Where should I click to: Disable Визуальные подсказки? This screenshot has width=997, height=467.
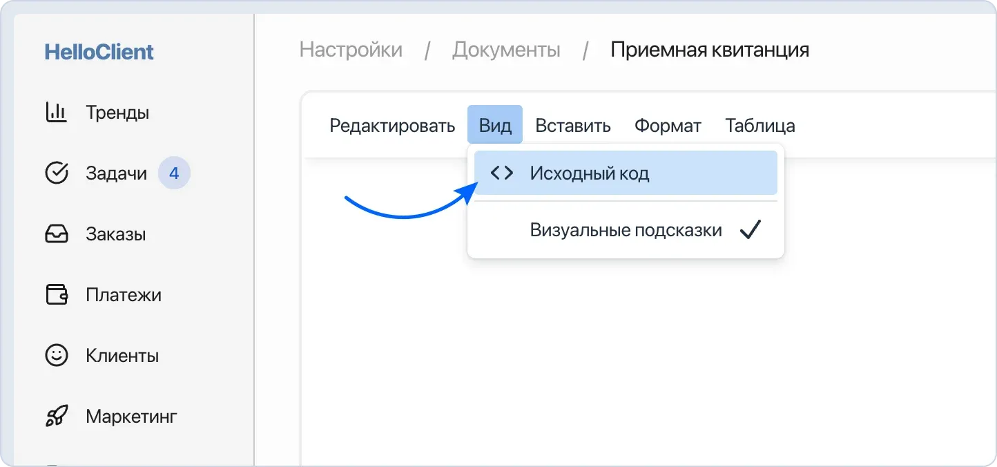point(626,229)
